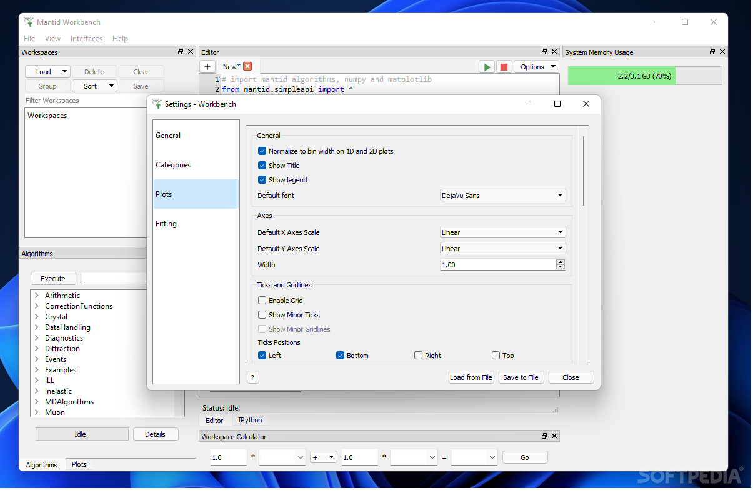The width and height of the screenshot is (753, 493).
Task: Select Fitting settings section
Action: 196,224
